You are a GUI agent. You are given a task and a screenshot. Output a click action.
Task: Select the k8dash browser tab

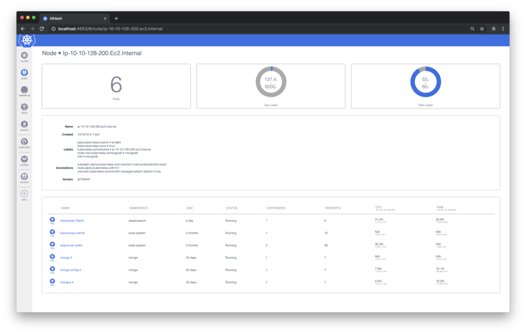pyautogui.click(x=73, y=18)
